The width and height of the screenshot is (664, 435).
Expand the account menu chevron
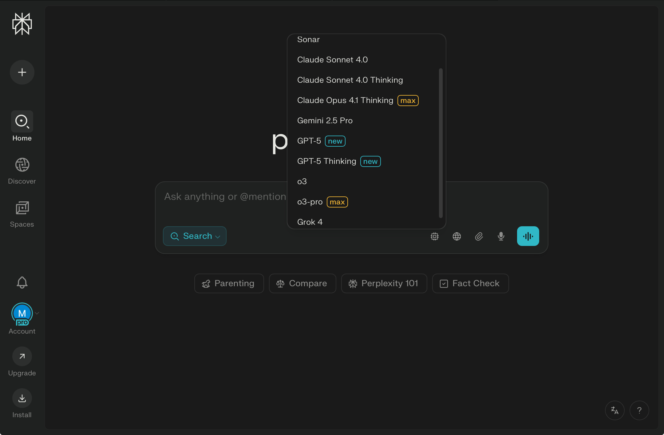click(x=37, y=313)
